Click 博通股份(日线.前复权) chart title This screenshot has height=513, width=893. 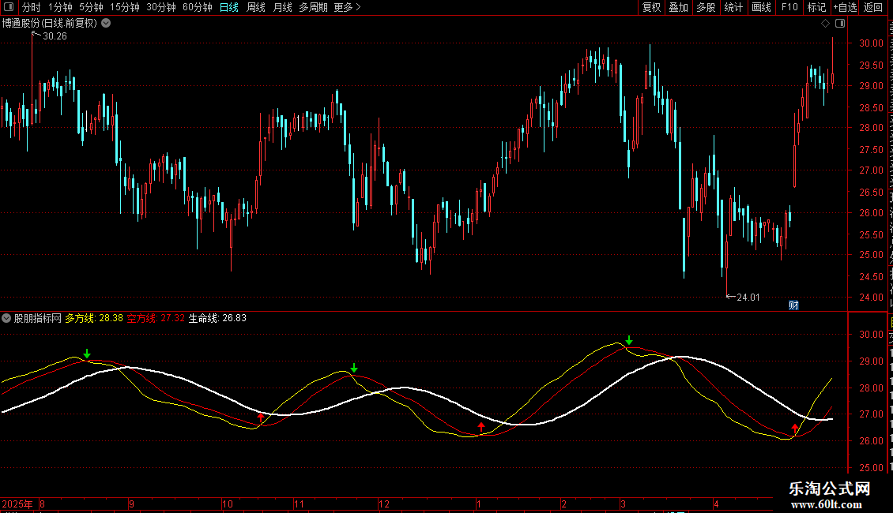click(50, 24)
